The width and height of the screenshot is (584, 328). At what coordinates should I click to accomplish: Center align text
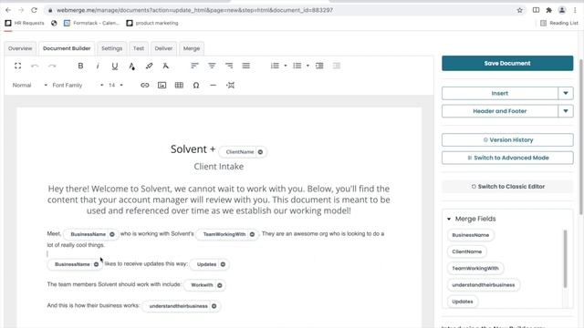pyautogui.click(x=212, y=66)
